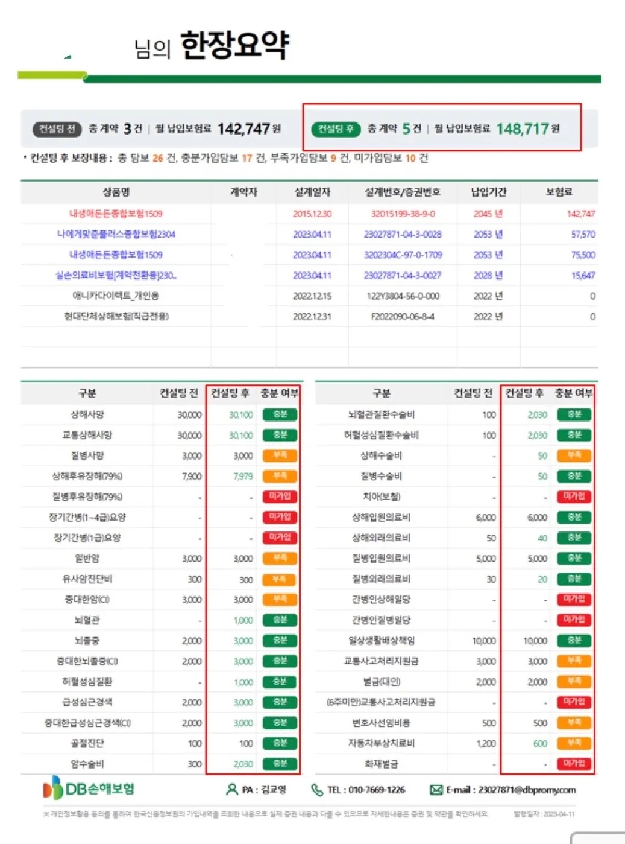Viewport: 625px width, 844px height.
Task: Click the 충분 badge in 뇌혈관질환수술비 row
Action: click(574, 414)
